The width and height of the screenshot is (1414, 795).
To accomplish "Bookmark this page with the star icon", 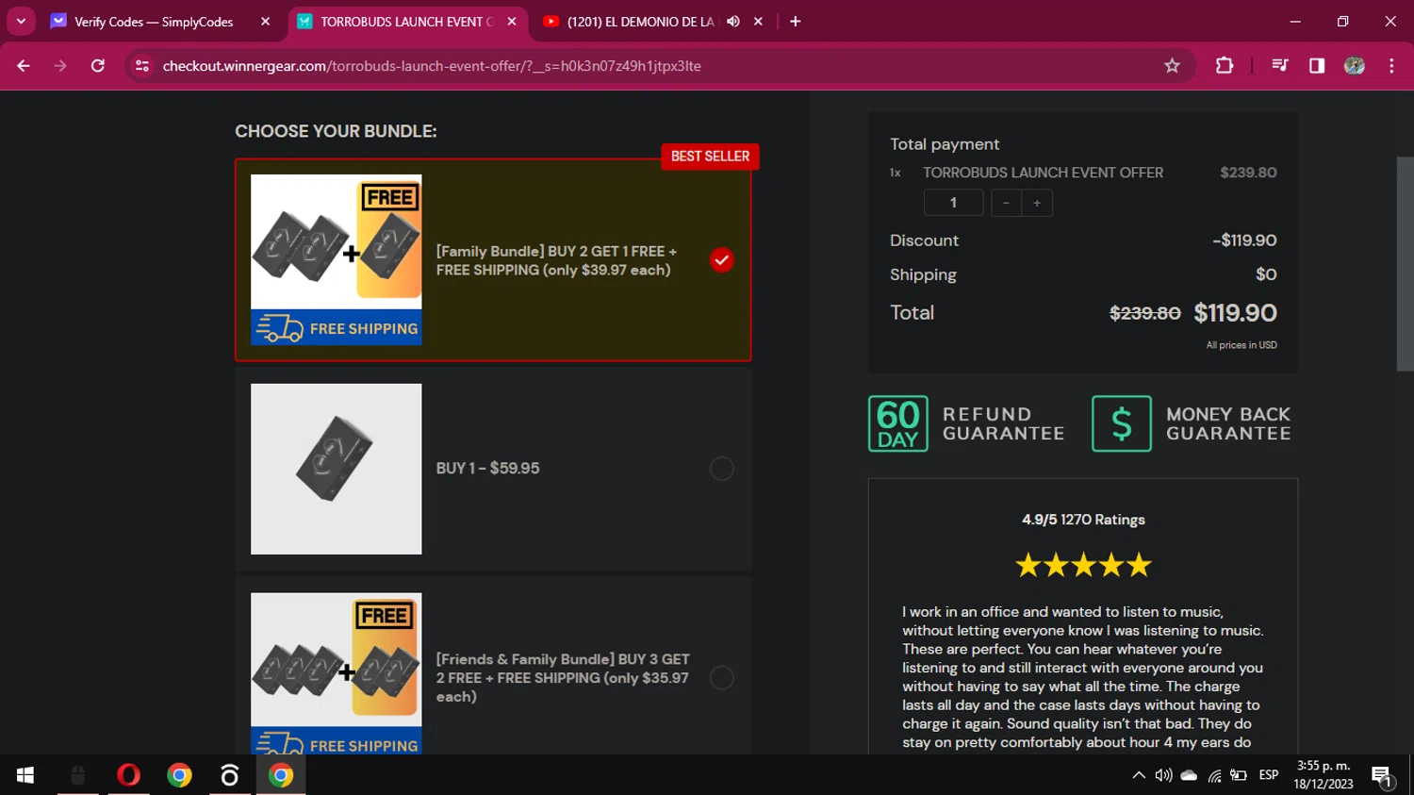I will [1172, 66].
